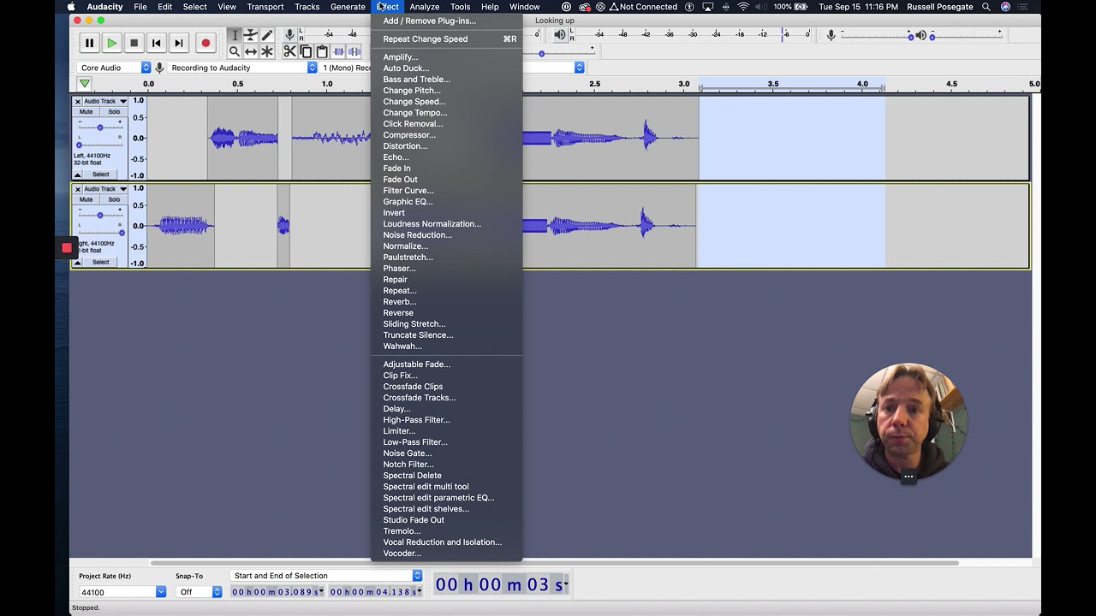This screenshot has width=1096, height=616.
Task: Open the Transport menu
Action: point(265,7)
